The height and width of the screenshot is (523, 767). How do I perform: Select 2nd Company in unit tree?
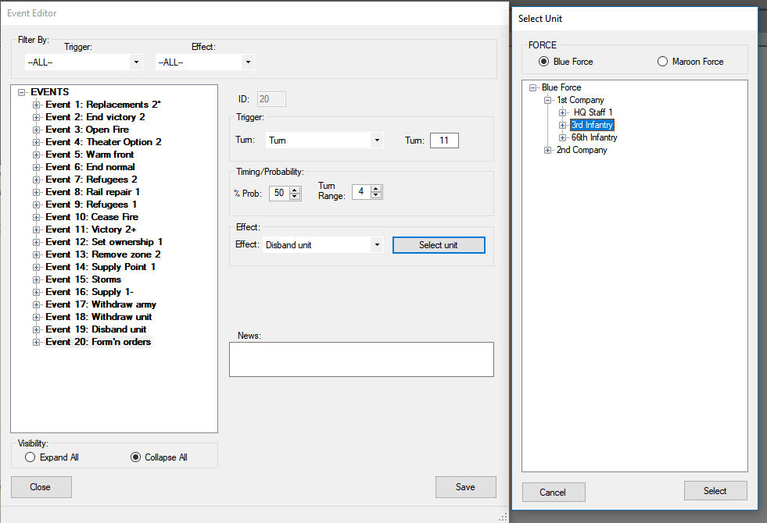coord(582,151)
